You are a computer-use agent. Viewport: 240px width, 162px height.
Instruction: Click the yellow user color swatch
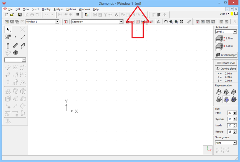pyautogui.click(x=232, y=14)
